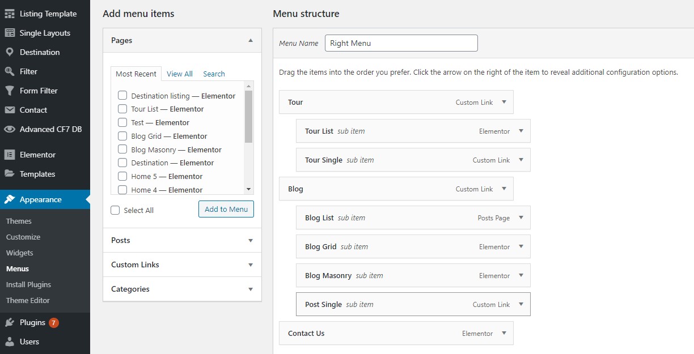Tick the Select All checkbox

coord(115,210)
